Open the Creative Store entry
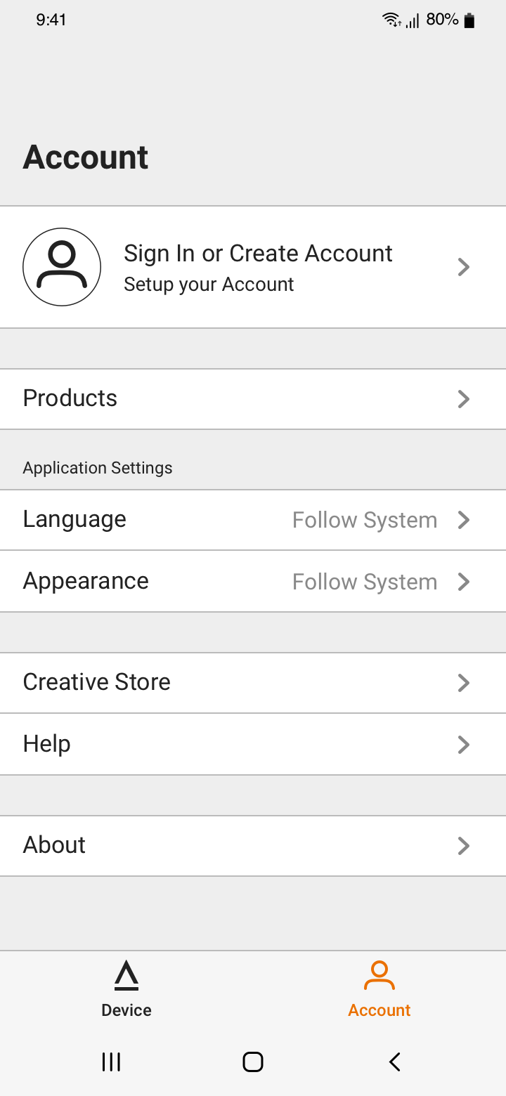This screenshot has width=506, height=1096. (x=253, y=683)
